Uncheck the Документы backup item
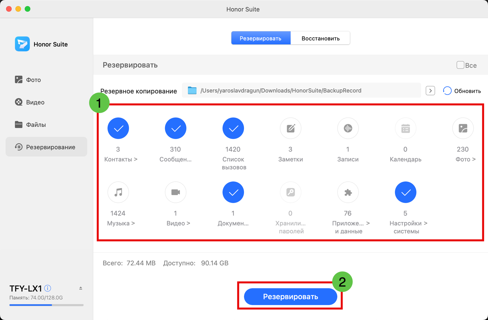Image resolution: width=488 pixels, height=320 pixels. point(233,192)
